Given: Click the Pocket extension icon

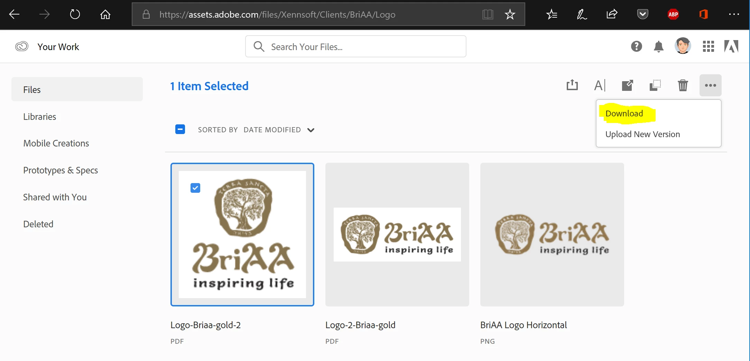Looking at the screenshot, I should (x=642, y=14).
